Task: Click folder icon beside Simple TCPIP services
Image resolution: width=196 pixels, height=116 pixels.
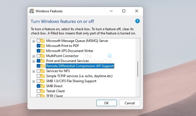Action: point(43,76)
